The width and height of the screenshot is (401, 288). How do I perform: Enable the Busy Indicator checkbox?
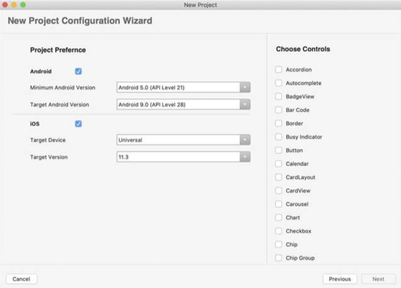coord(279,137)
